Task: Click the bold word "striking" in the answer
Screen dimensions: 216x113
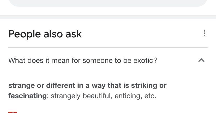Action: point(144,85)
